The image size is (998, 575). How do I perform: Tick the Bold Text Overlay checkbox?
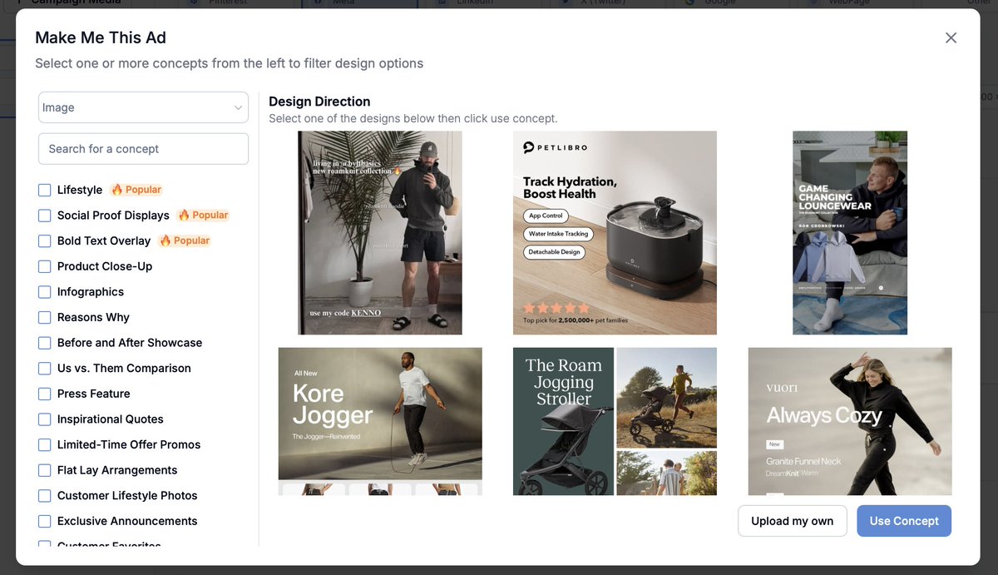point(45,240)
